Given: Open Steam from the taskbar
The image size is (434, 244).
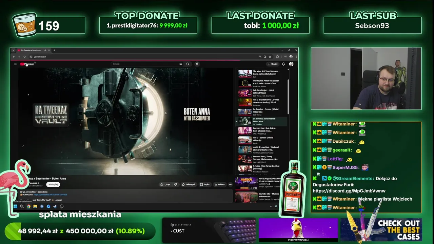Looking at the screenshot, I should click(55, 206).
